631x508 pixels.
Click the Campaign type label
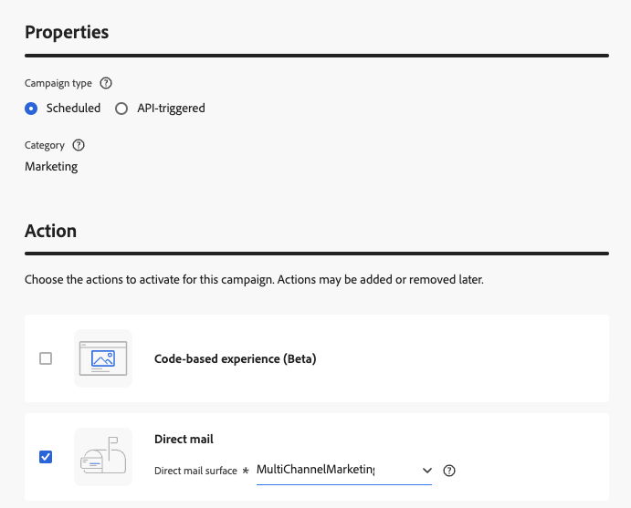pos(58,83)
